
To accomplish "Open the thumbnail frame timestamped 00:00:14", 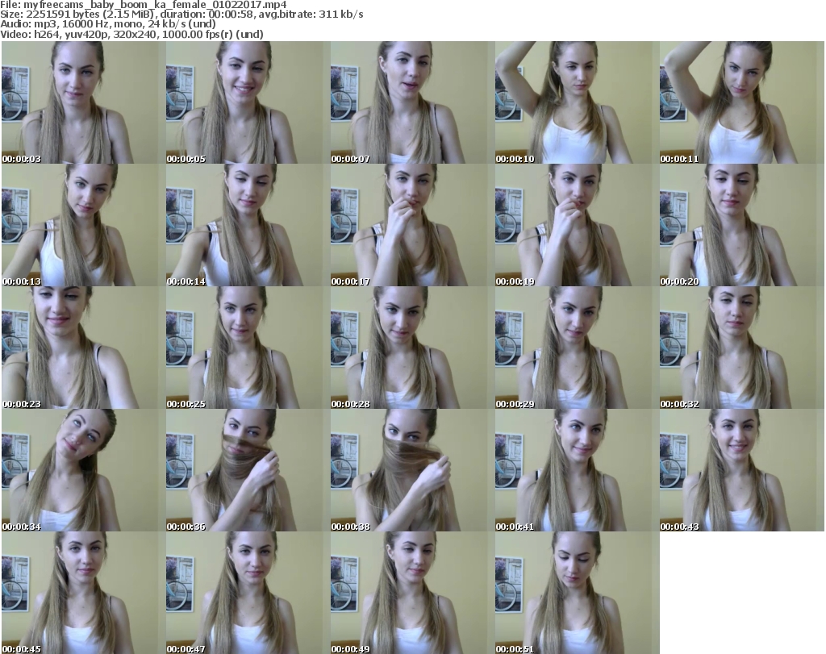I will tap(248, 225).
